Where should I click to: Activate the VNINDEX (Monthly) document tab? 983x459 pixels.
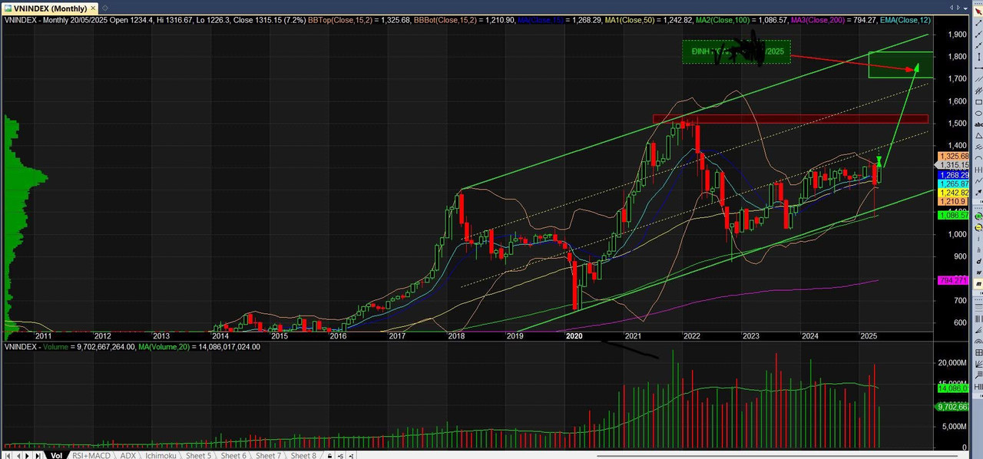48,8
